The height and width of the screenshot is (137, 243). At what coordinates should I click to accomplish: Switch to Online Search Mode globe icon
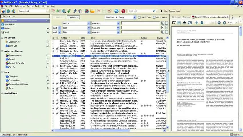pyautogui.click(x=8, y=11)
